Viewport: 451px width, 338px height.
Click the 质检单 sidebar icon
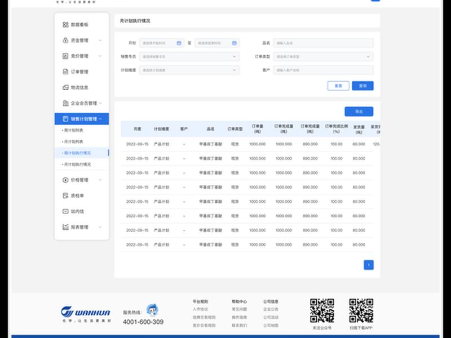(65, 195)
